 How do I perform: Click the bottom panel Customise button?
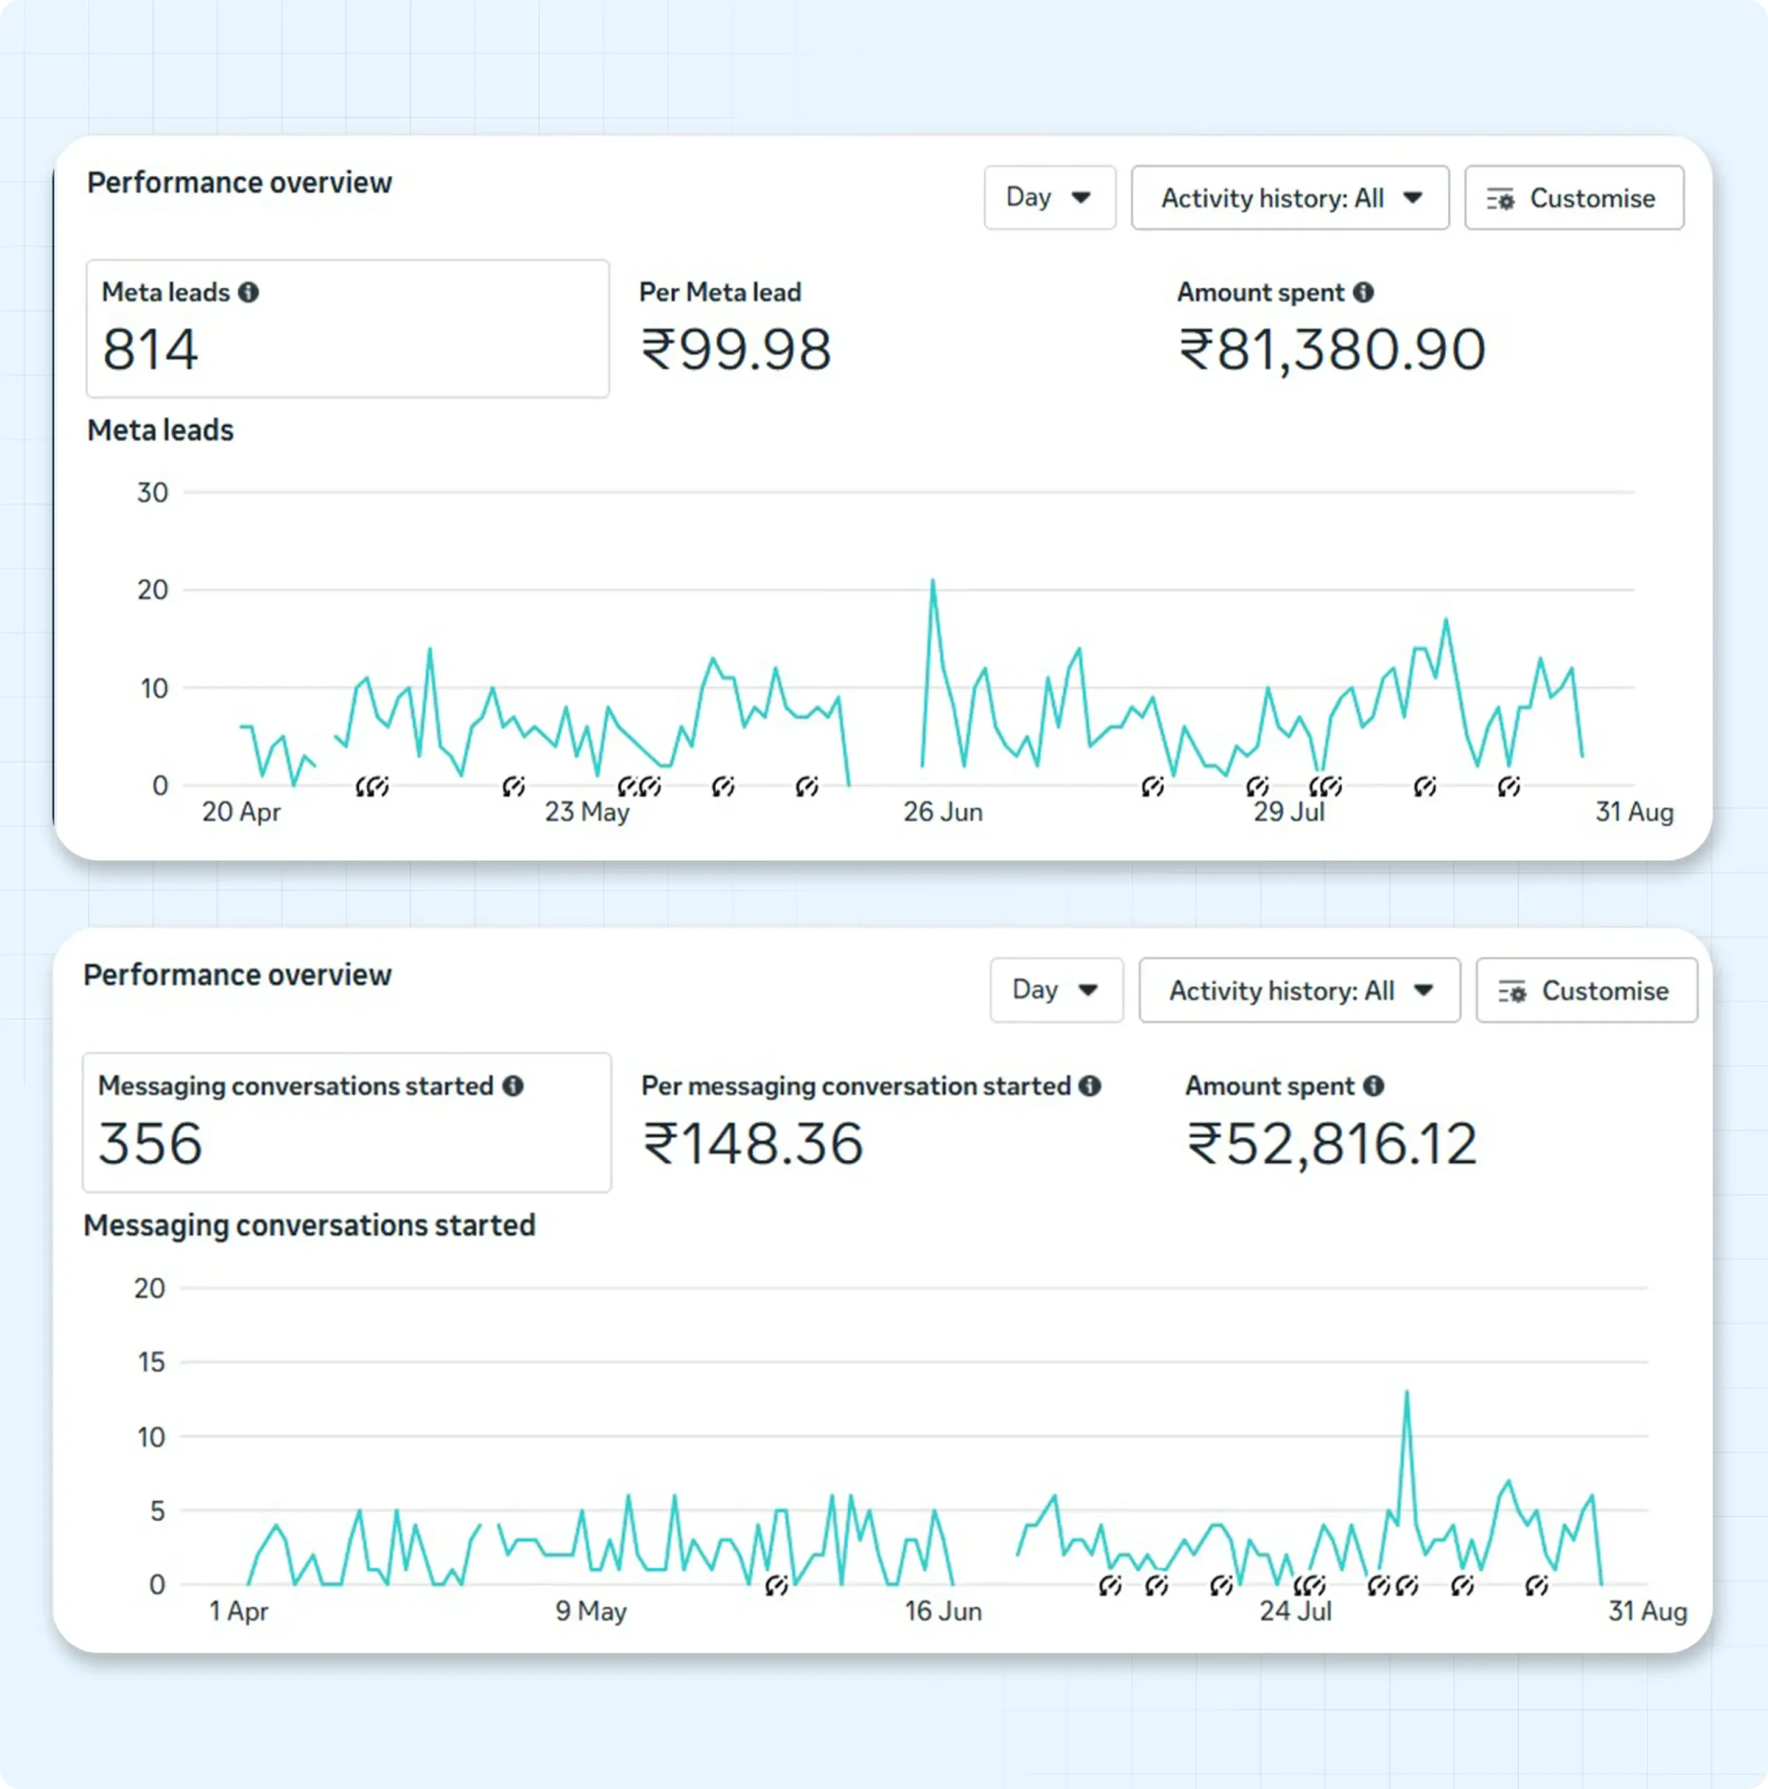pos(1586,990)
